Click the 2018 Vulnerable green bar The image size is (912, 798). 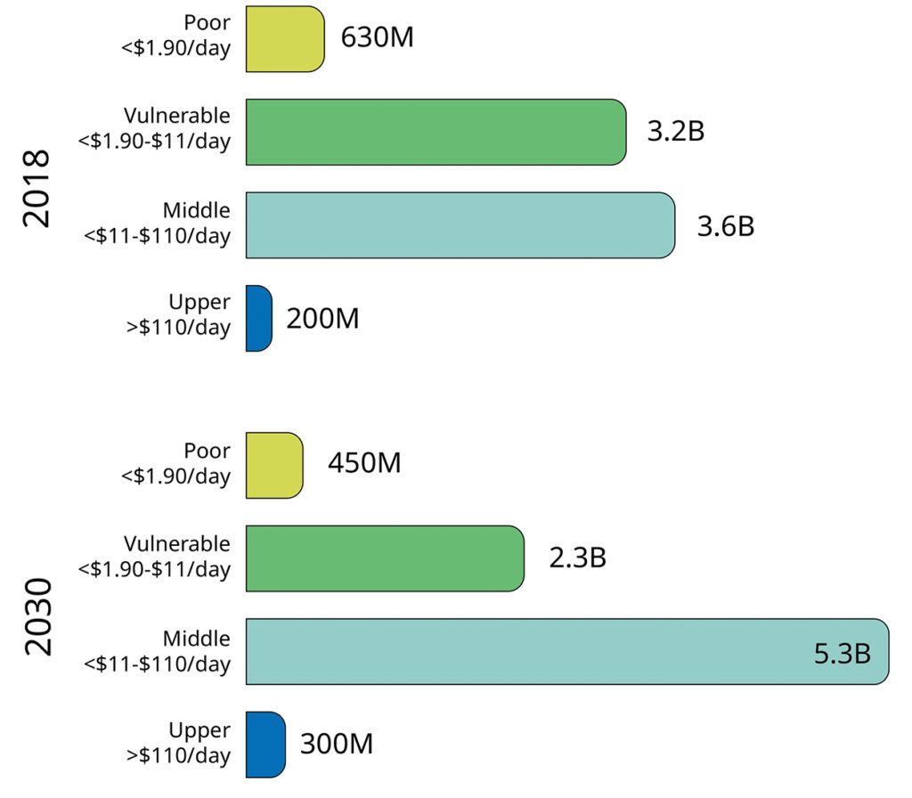pos(436,132)
